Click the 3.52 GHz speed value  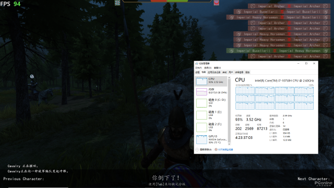[x=254, y=120]
